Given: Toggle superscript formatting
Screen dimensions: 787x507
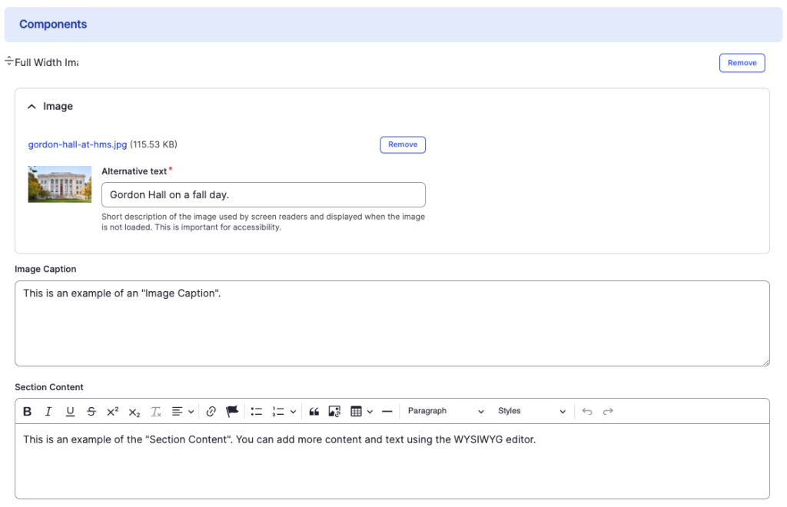Looking at the screenshot, I should point(112,412).
